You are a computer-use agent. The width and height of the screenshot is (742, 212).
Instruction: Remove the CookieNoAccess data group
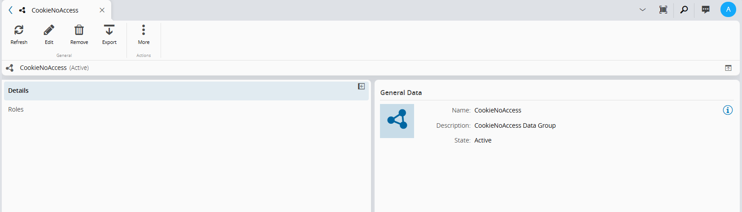79,35
